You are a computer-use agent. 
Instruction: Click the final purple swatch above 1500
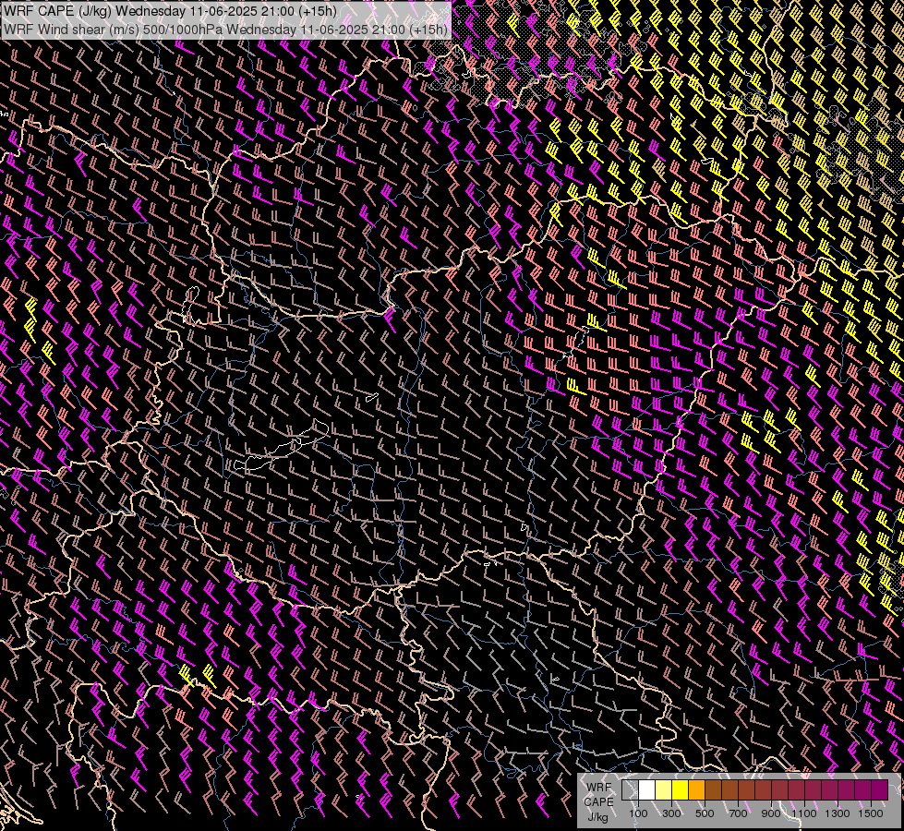click(x=879, y=790)
